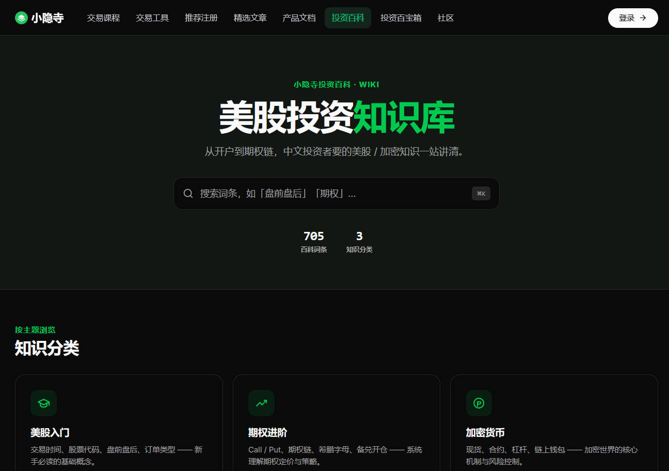Open the 交易课程 menu item
669x471 pixels.
(x=103, y=18)
